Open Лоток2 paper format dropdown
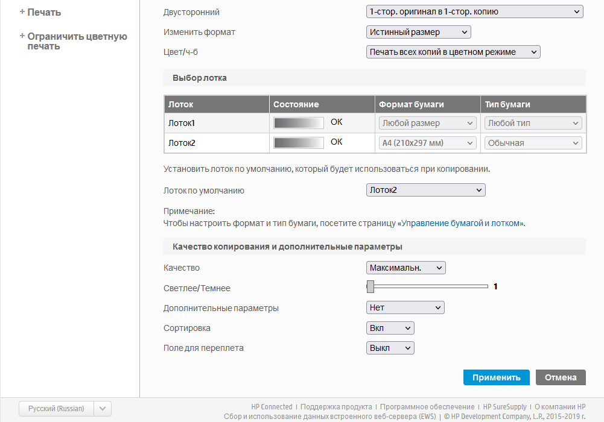This screenshot has height=422, width=604. click(x=428, y=143)
